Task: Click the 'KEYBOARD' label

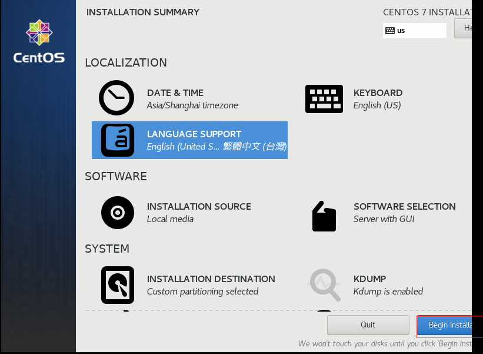Action: [378, 93]
